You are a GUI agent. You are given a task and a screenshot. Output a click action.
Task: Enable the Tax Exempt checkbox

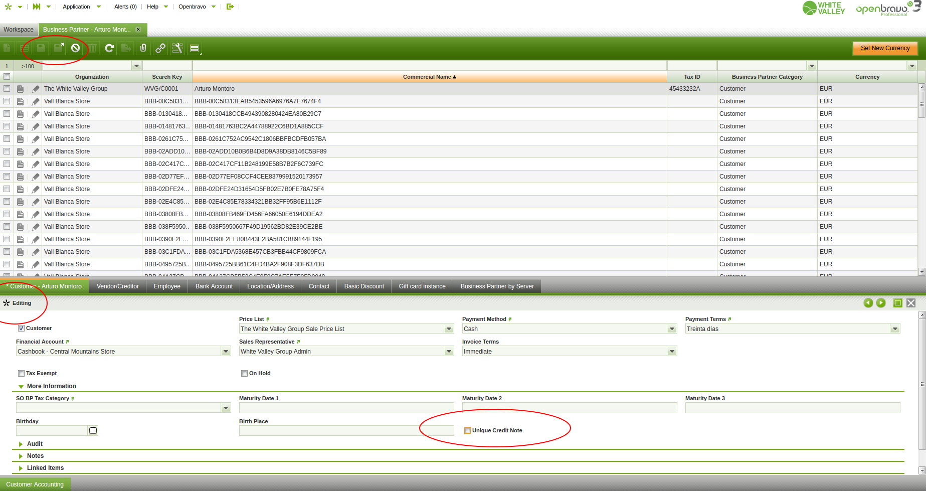point(21,373)
